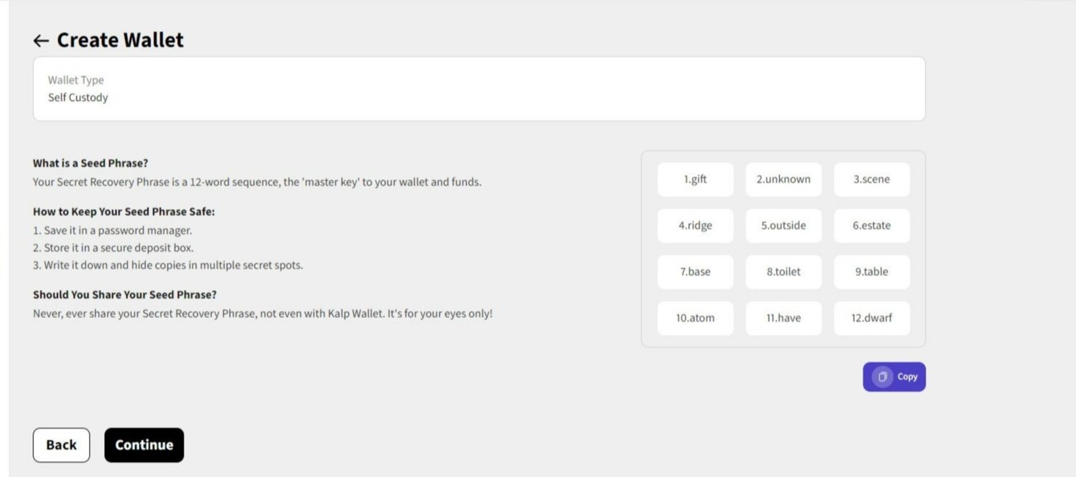This screenshot has width=1076, height=477.
Task: Click the '10.atom' word chip
Action: point(695,318)
